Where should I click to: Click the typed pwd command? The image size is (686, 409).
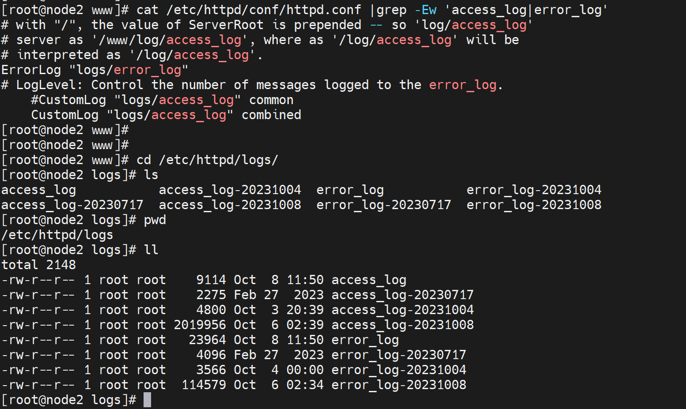155,220
